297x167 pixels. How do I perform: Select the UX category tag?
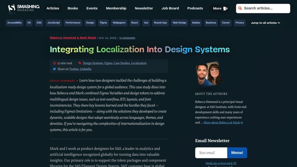coord(29,23)
